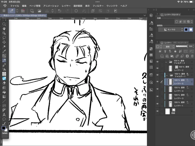Select the Operation object tool
The image size is (195, 146).
point(4,33)
